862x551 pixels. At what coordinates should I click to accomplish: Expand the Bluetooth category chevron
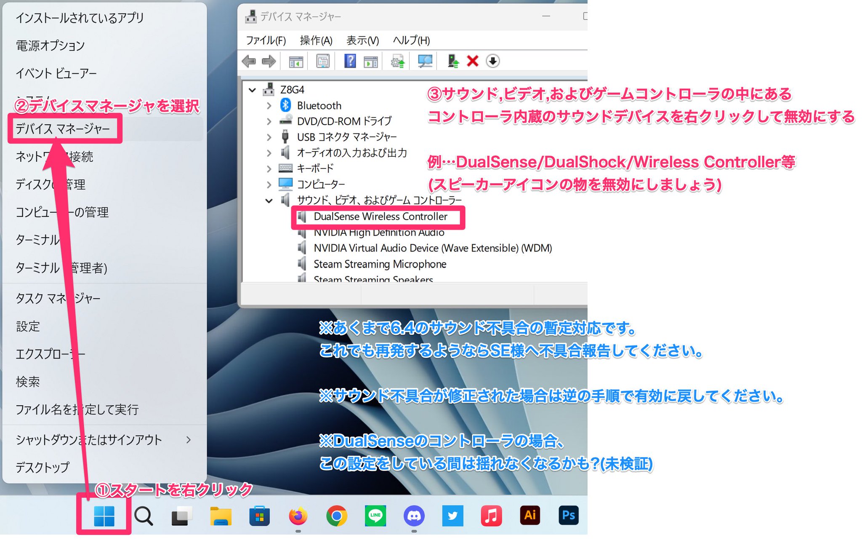coord(269,106)
